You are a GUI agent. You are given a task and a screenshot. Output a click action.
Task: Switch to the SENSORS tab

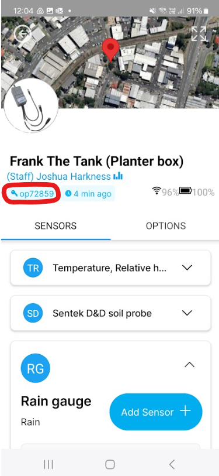point(55,226)
